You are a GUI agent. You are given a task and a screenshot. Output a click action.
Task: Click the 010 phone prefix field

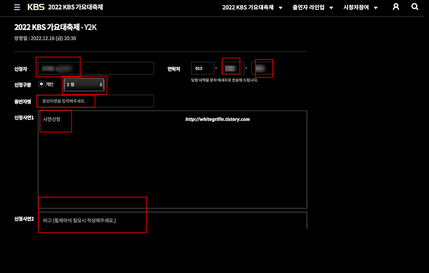click(x=203, y=69)
